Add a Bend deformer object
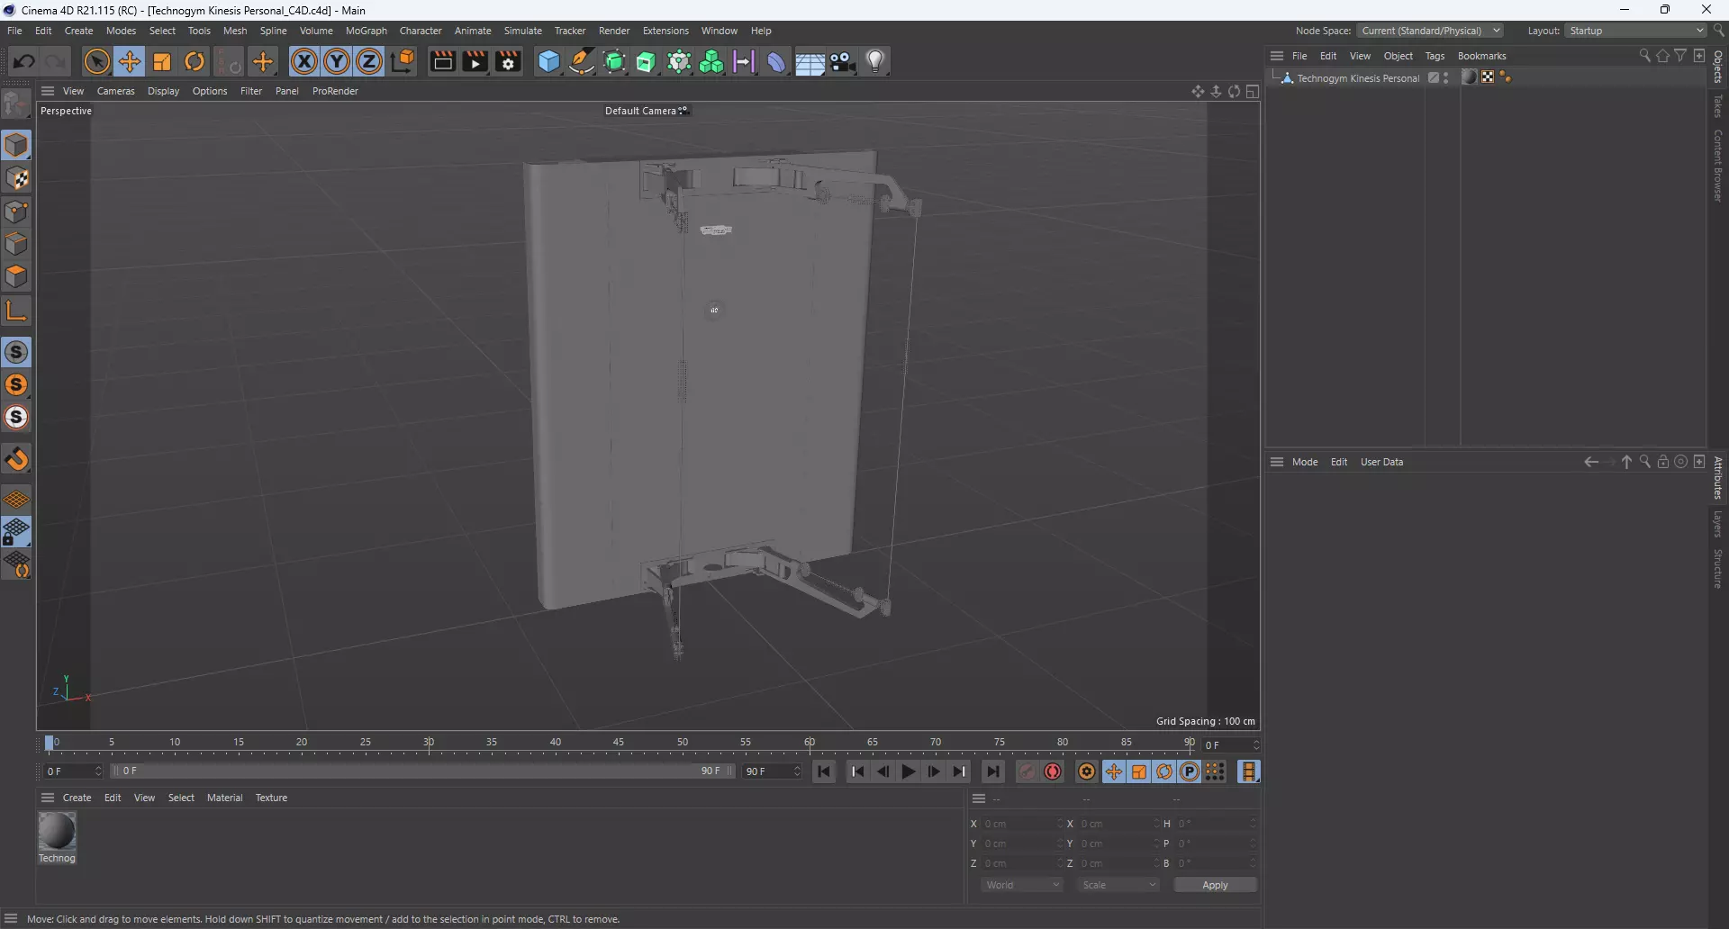Screen dimensions: 1729x929 tap(776, 61)
